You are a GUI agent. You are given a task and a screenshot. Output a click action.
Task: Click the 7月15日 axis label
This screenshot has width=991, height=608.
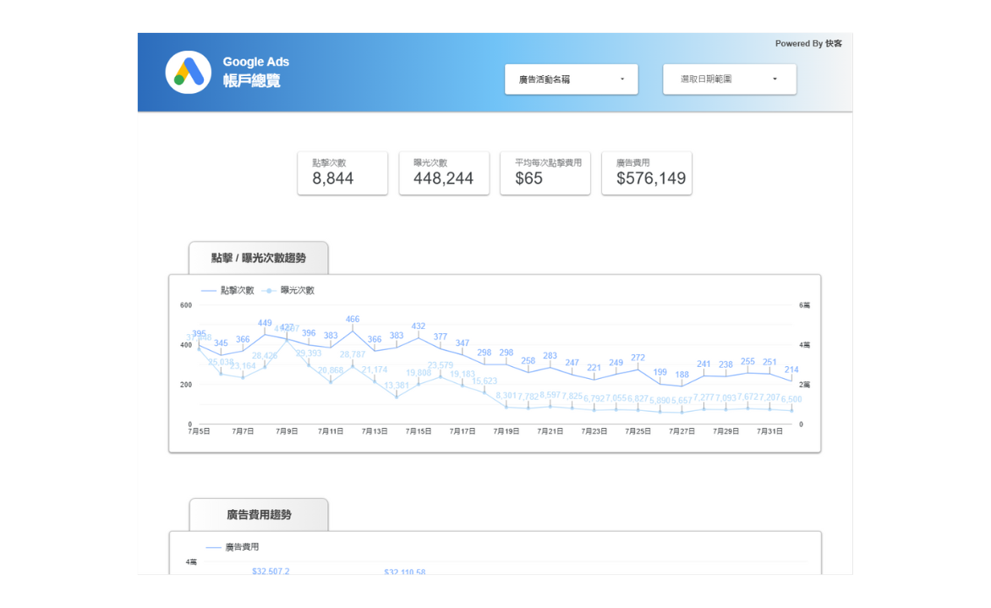tap(419, 431)
